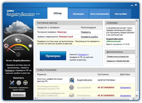Follow the Проверка link beside the scan button

tap(82, 55)
